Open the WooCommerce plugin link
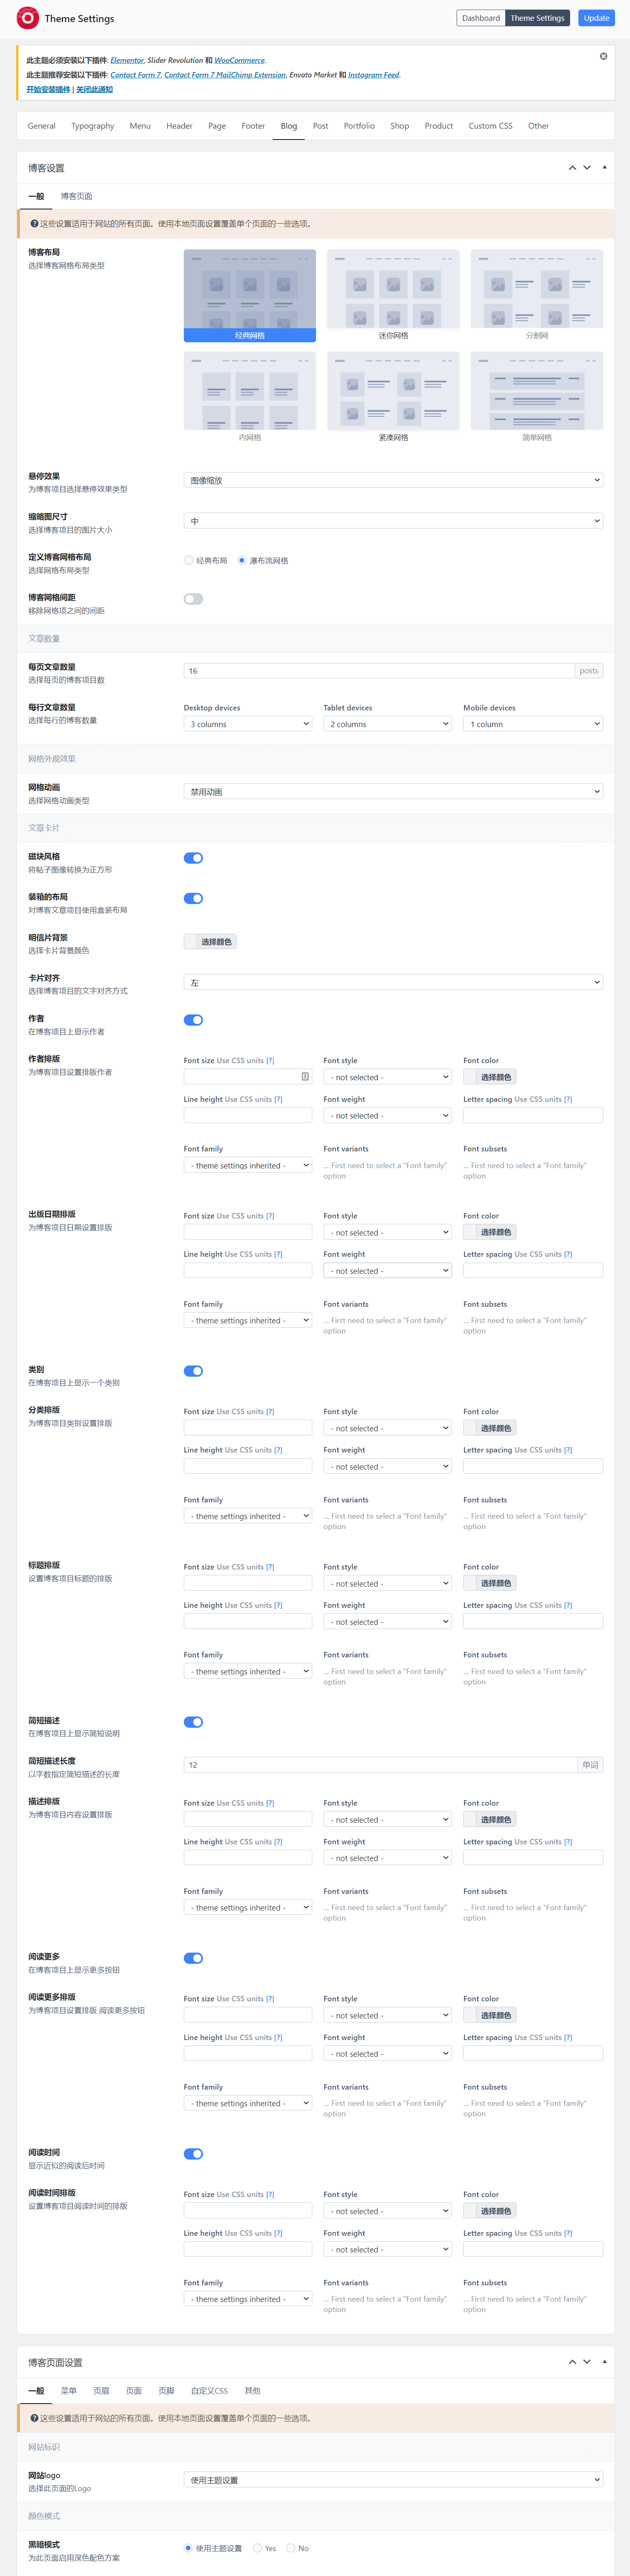The image size is (630, 2576). pyautogui.click(x=240, y=60)
